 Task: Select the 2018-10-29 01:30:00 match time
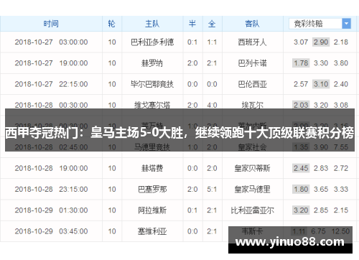51,210
